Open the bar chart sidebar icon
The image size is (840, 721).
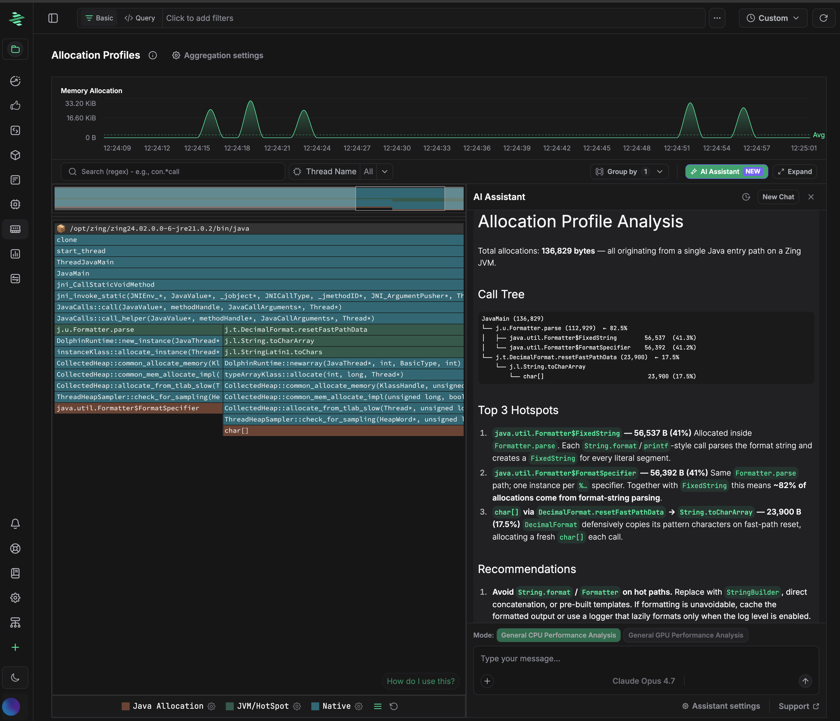point(15,254)
